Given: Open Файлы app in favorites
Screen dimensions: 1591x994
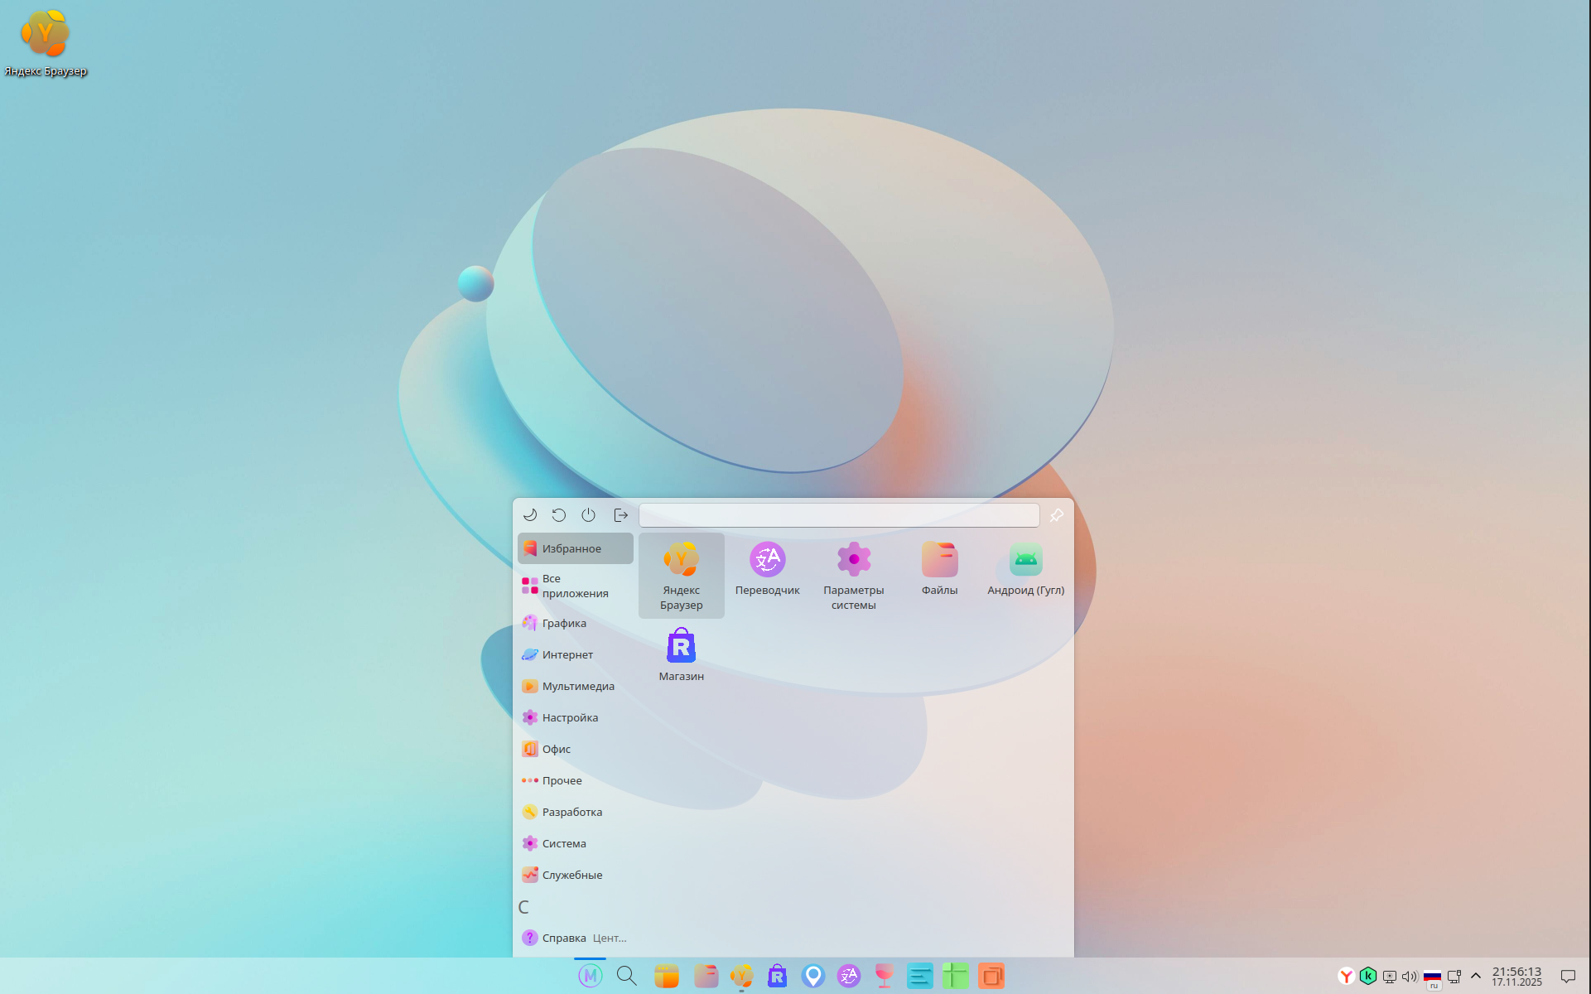Looking at the screenshot, I should point(939,570).
